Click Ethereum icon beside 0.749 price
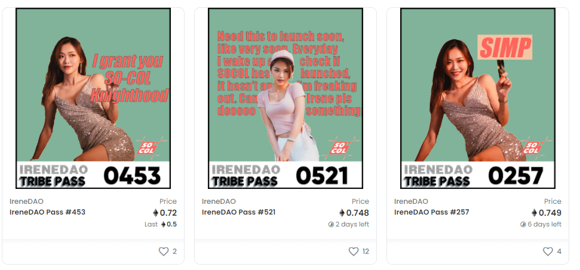 coord(535,213)
